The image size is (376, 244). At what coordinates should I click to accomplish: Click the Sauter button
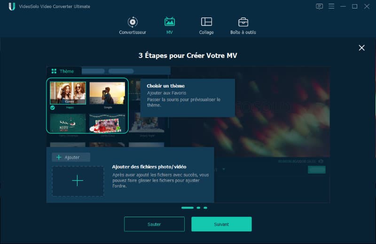154,224
